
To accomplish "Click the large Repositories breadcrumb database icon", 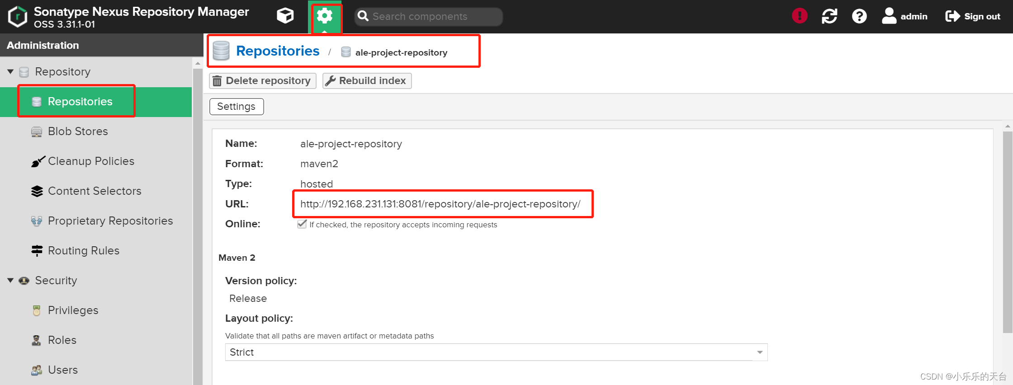I will point(221,51).
